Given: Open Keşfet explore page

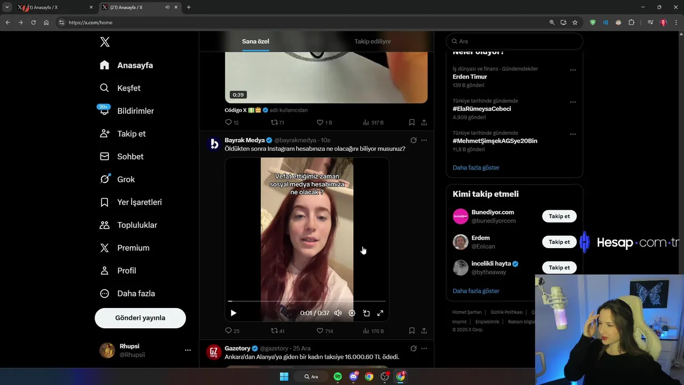Looking at the screenshot, I should (121, 88).
